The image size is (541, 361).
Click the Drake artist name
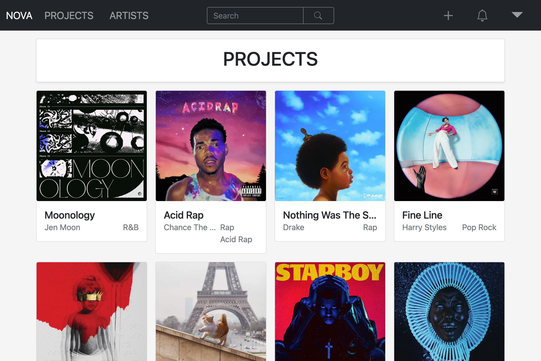294,227
